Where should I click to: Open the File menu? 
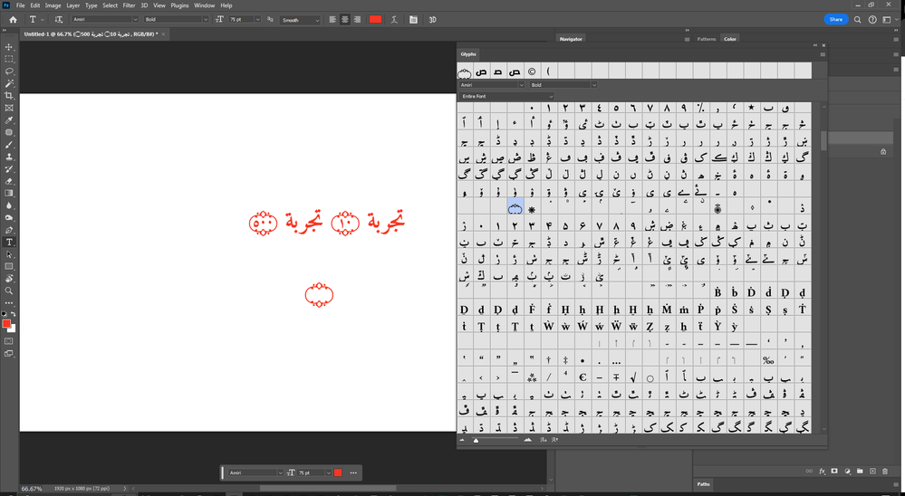coord(20,5)
